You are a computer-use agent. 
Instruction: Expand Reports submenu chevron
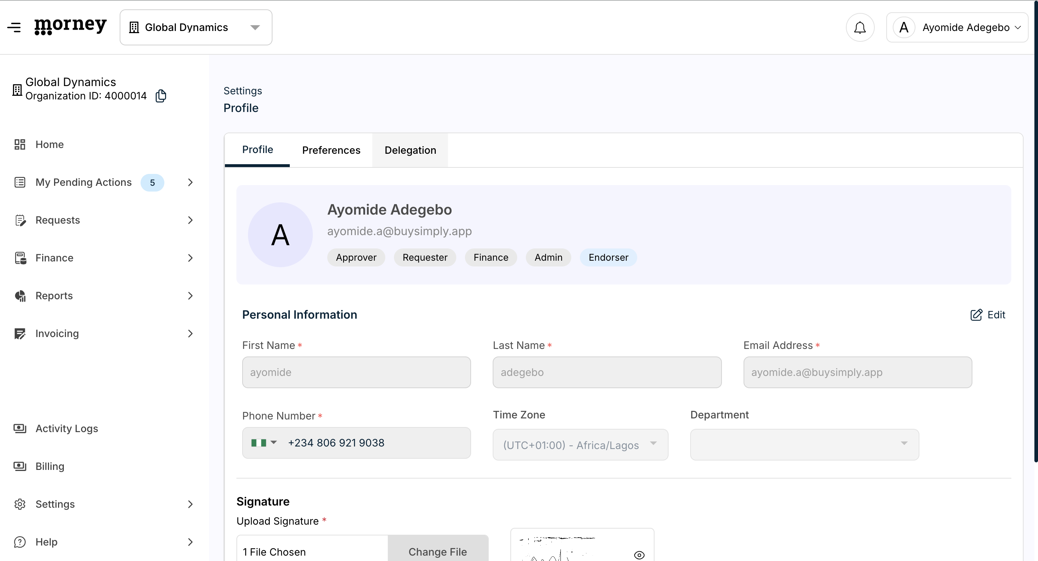pyautogui.click(x=191, y=296)
